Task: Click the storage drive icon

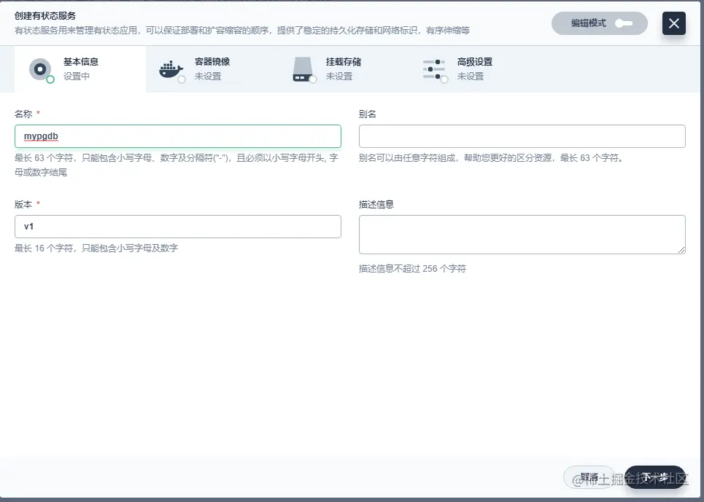Action: [303, 69]
